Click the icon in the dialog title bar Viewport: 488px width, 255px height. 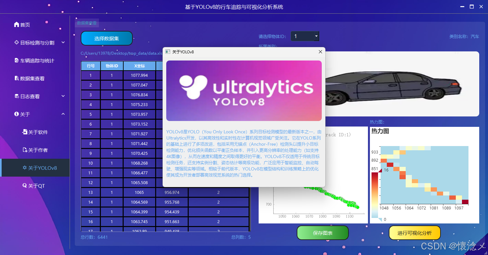click(168, 51)
